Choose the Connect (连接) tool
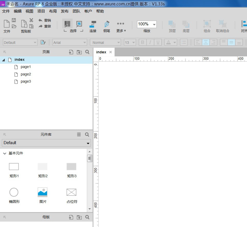Screen dimensions: 247x227 pos(93,24)
